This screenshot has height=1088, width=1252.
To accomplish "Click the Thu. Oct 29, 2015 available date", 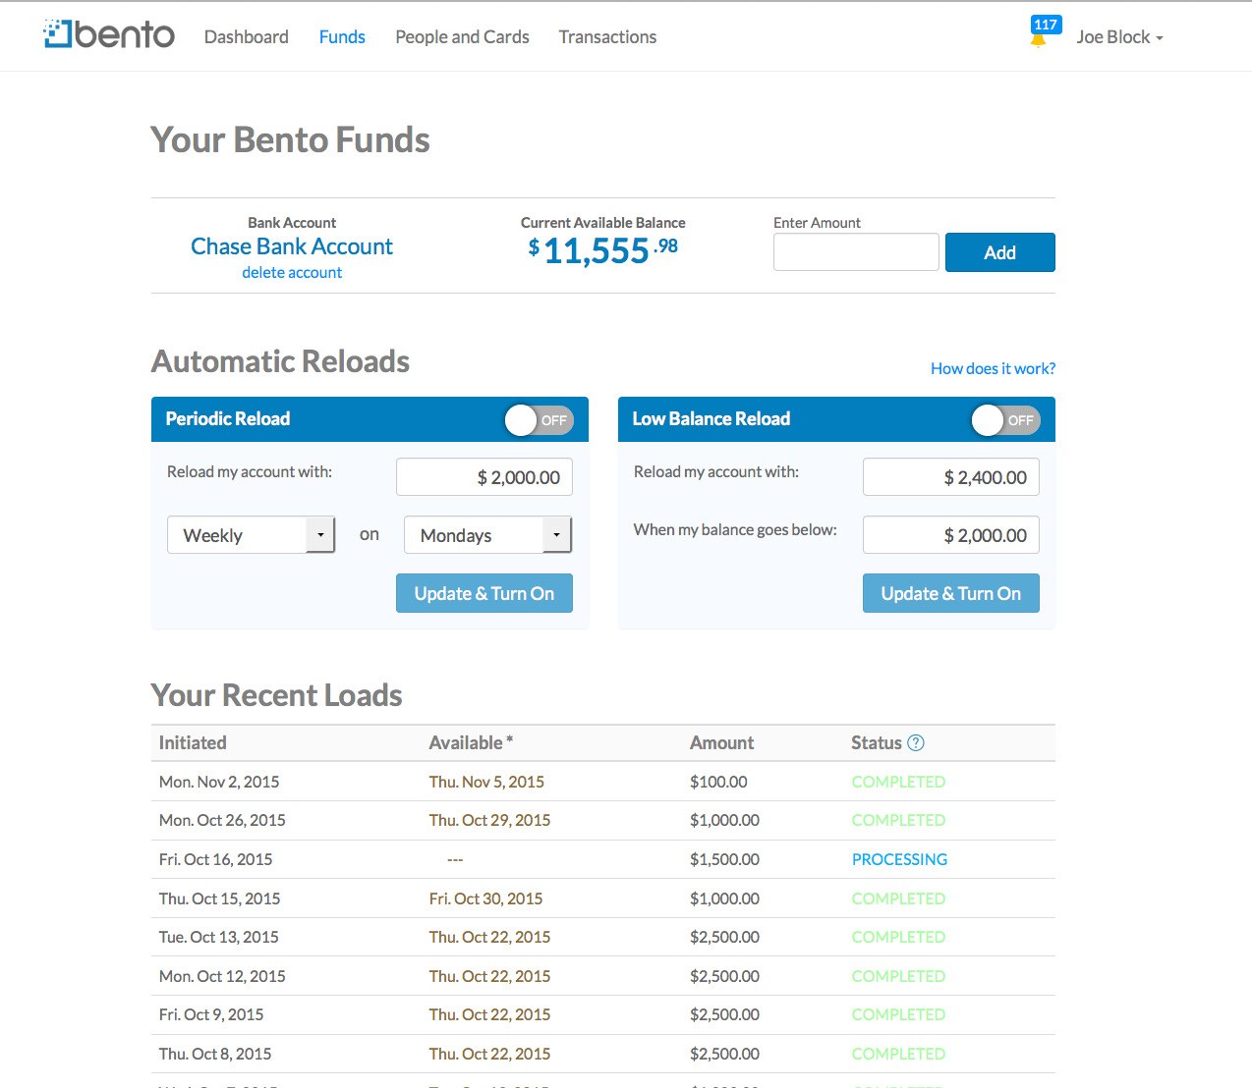I will tap(489, 820).
